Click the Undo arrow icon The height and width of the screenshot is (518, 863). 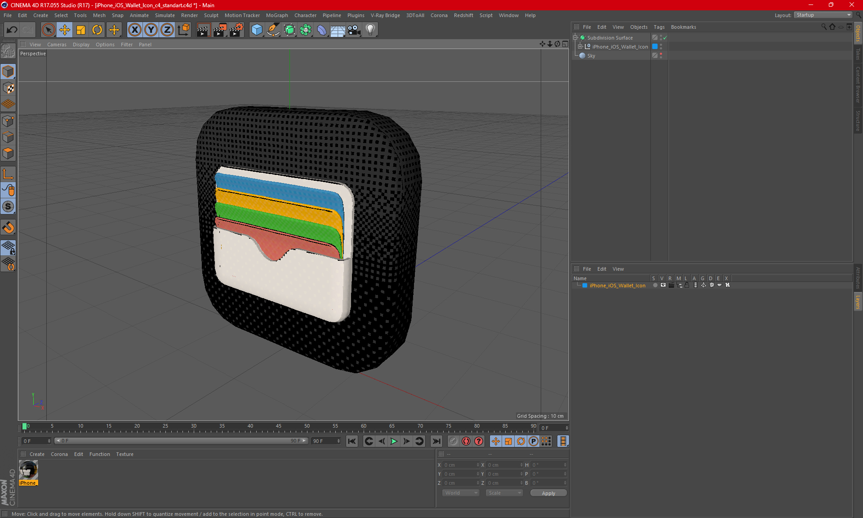coord(12,30)
